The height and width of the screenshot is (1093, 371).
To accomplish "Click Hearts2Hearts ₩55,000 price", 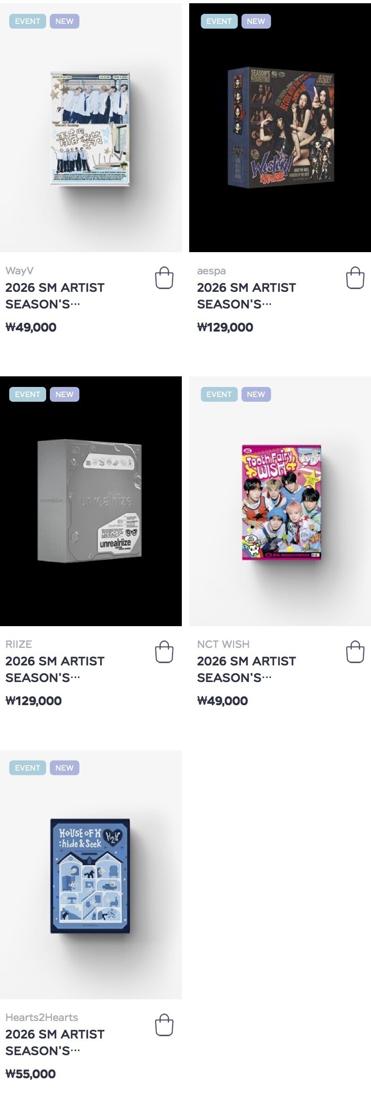I will point(30,1074).
